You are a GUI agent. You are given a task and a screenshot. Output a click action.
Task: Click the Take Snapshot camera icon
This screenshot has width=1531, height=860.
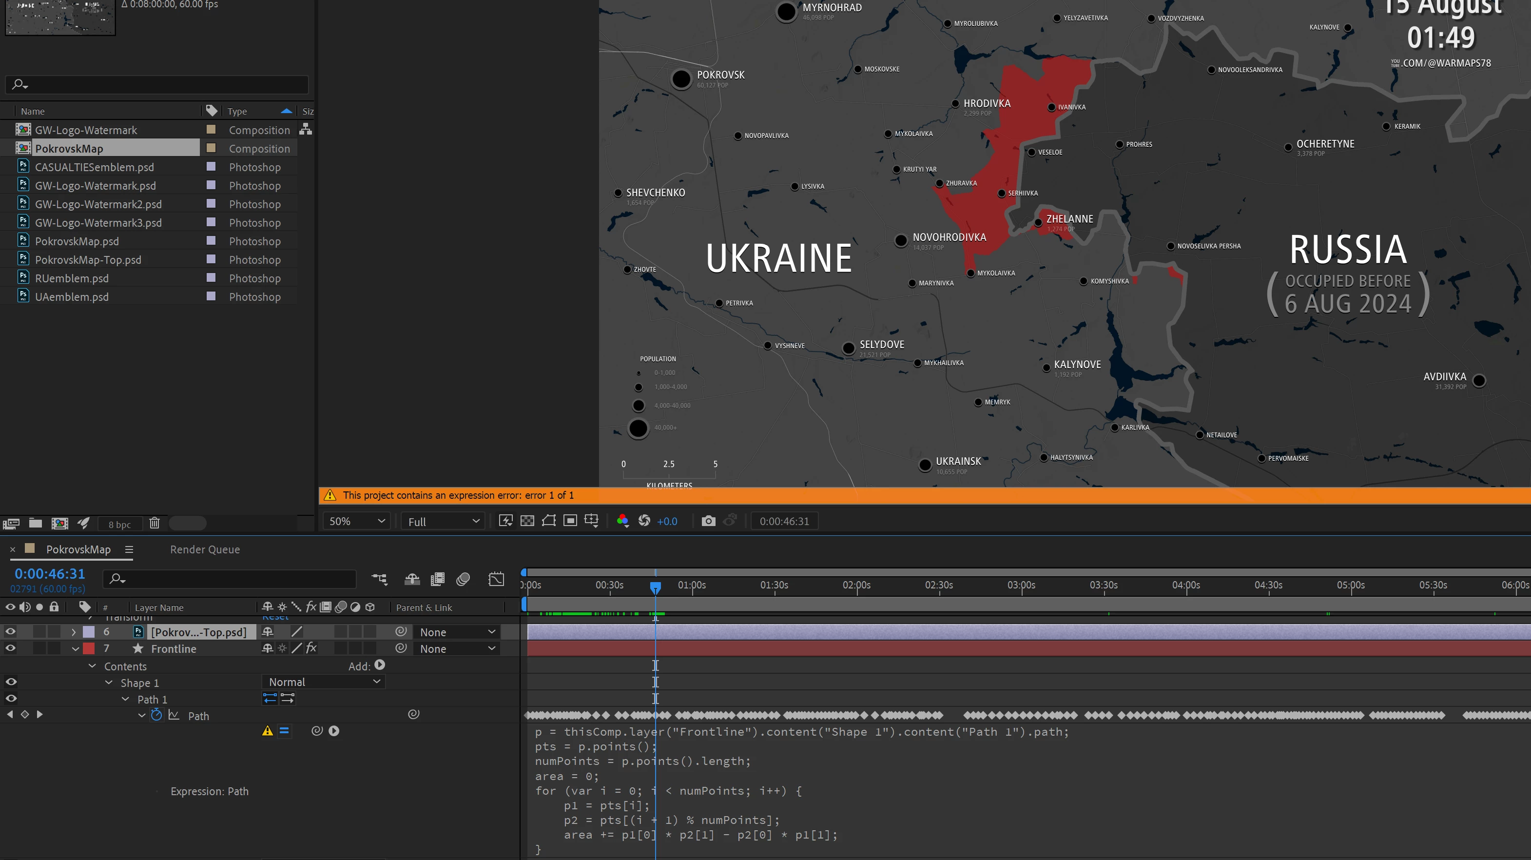[x=708, y=521]
